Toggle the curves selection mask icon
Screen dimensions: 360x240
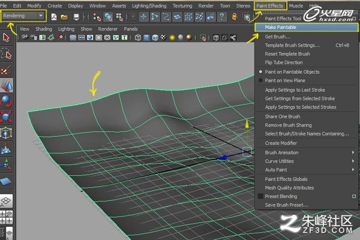(x=166, y=17)
